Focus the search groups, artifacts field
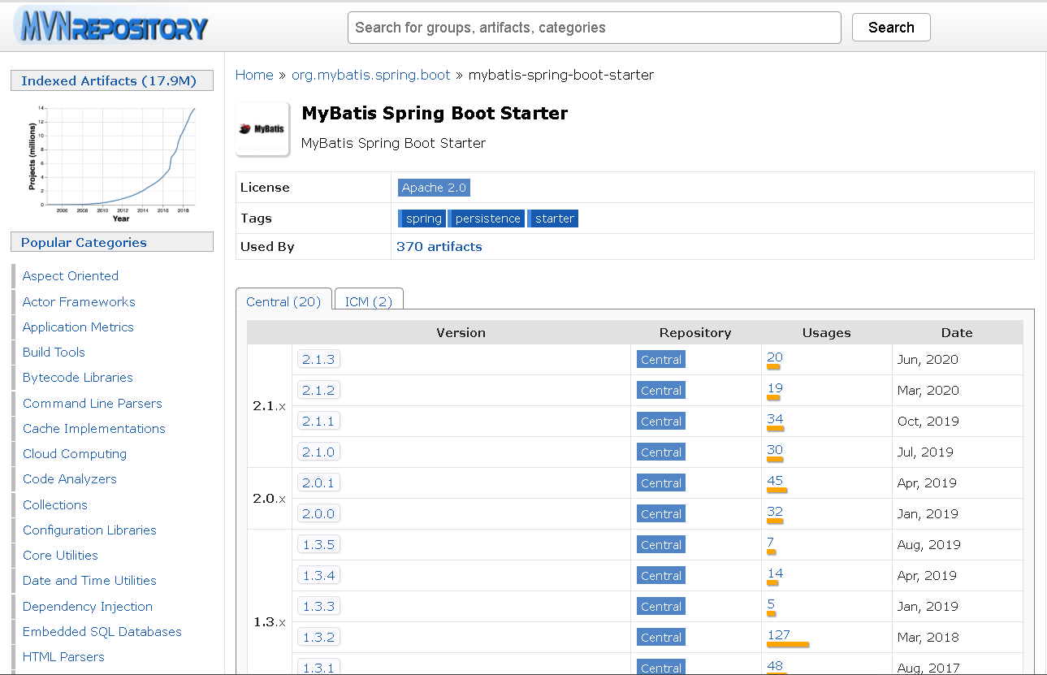 [594, 28]
